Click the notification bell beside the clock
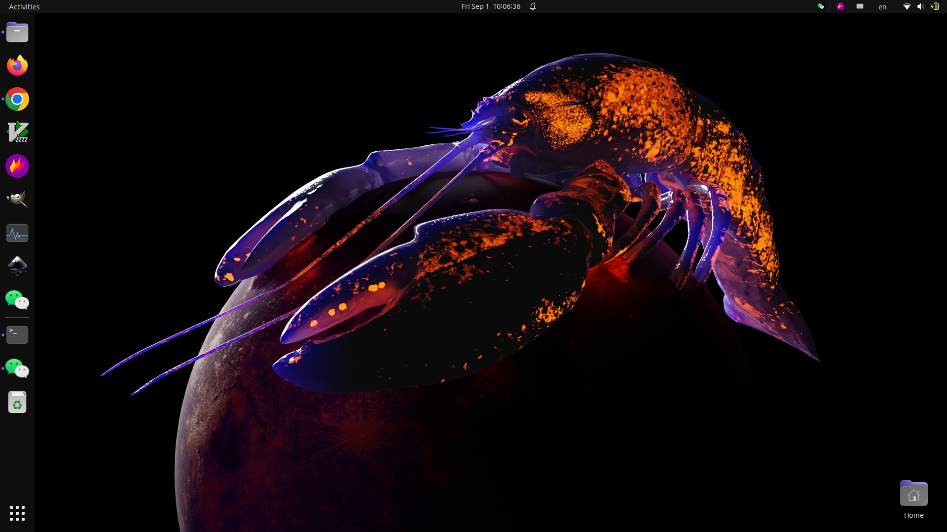Viewport: 947px width, 532px height. pos(533,6)
